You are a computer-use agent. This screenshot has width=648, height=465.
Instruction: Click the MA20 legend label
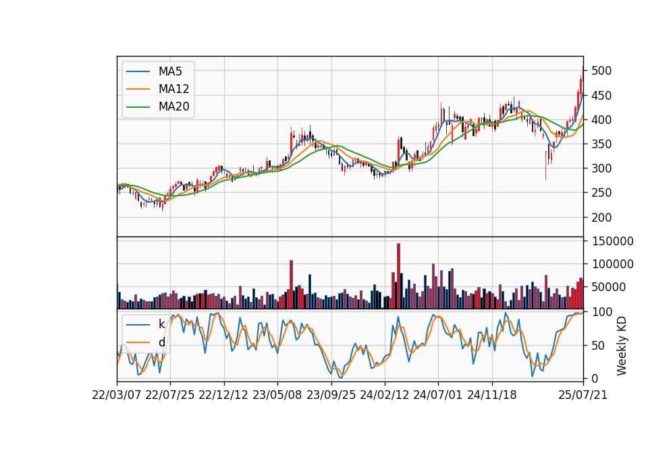point(173,107)
